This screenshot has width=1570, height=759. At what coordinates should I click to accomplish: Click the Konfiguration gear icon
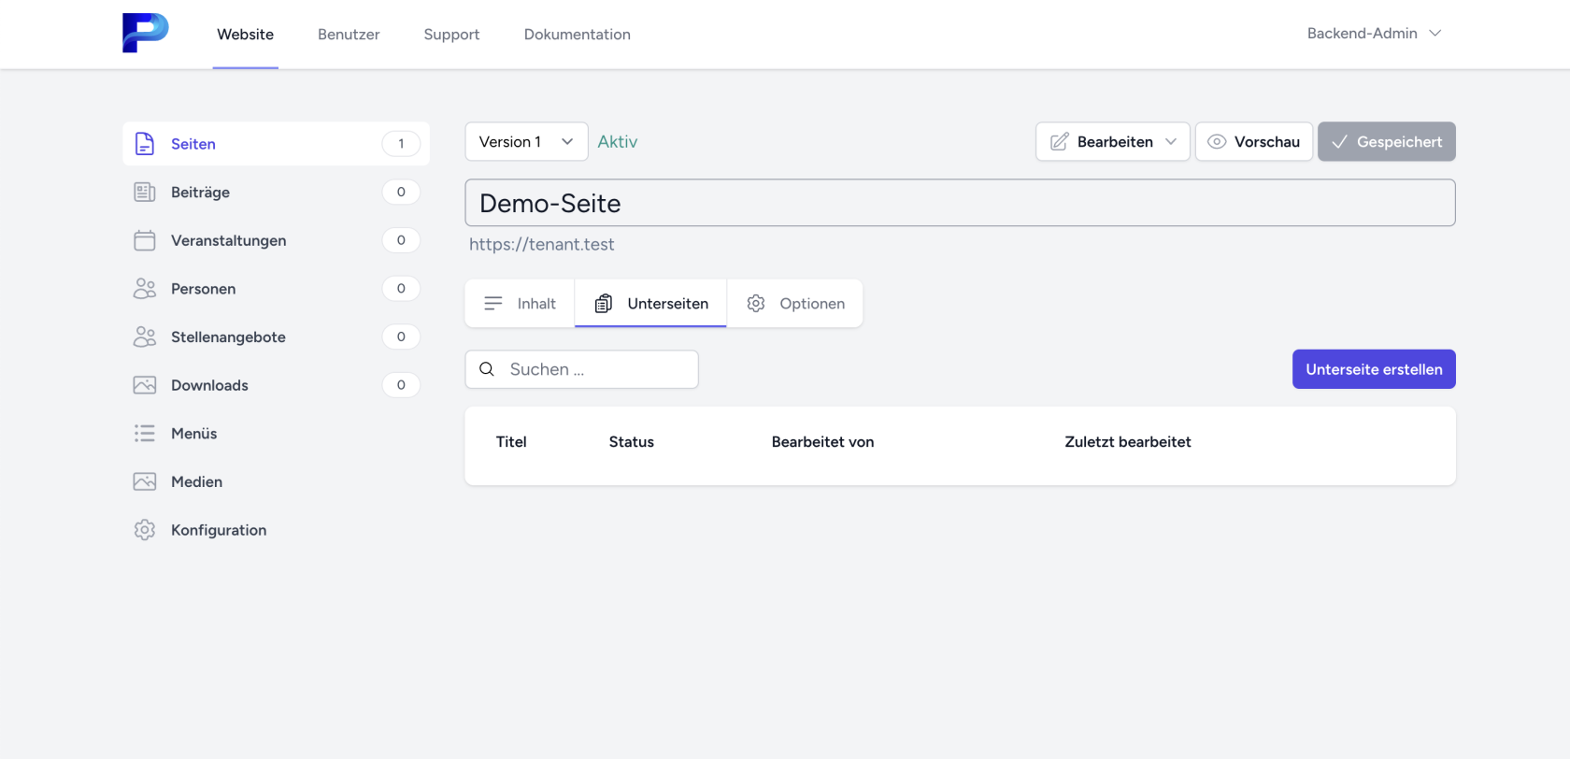[x=145, y=530]
